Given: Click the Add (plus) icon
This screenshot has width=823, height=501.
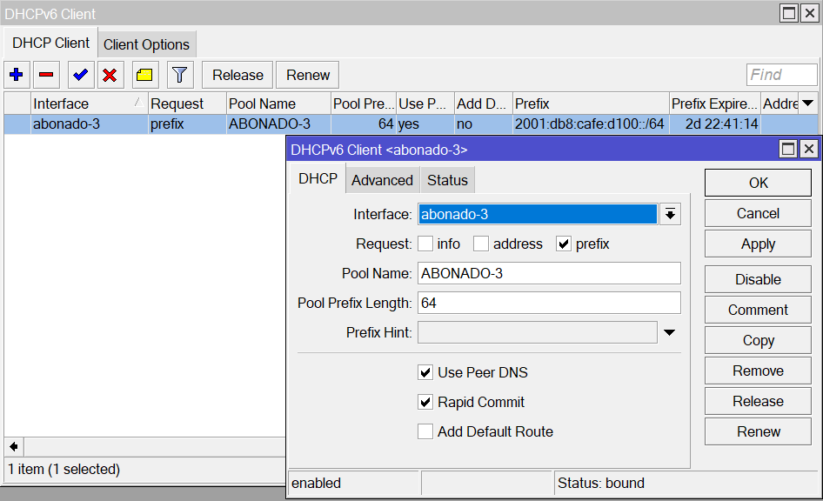Looking at the screenshot, I should point(16,75).
